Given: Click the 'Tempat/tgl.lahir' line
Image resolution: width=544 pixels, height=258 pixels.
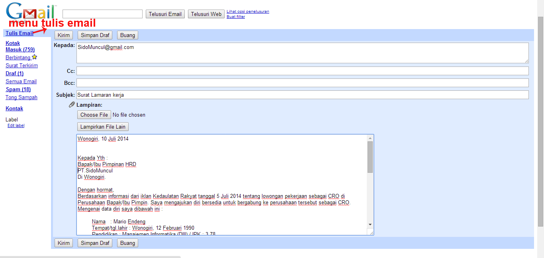Looking at the screenshot, I should [x=143, y=228].
